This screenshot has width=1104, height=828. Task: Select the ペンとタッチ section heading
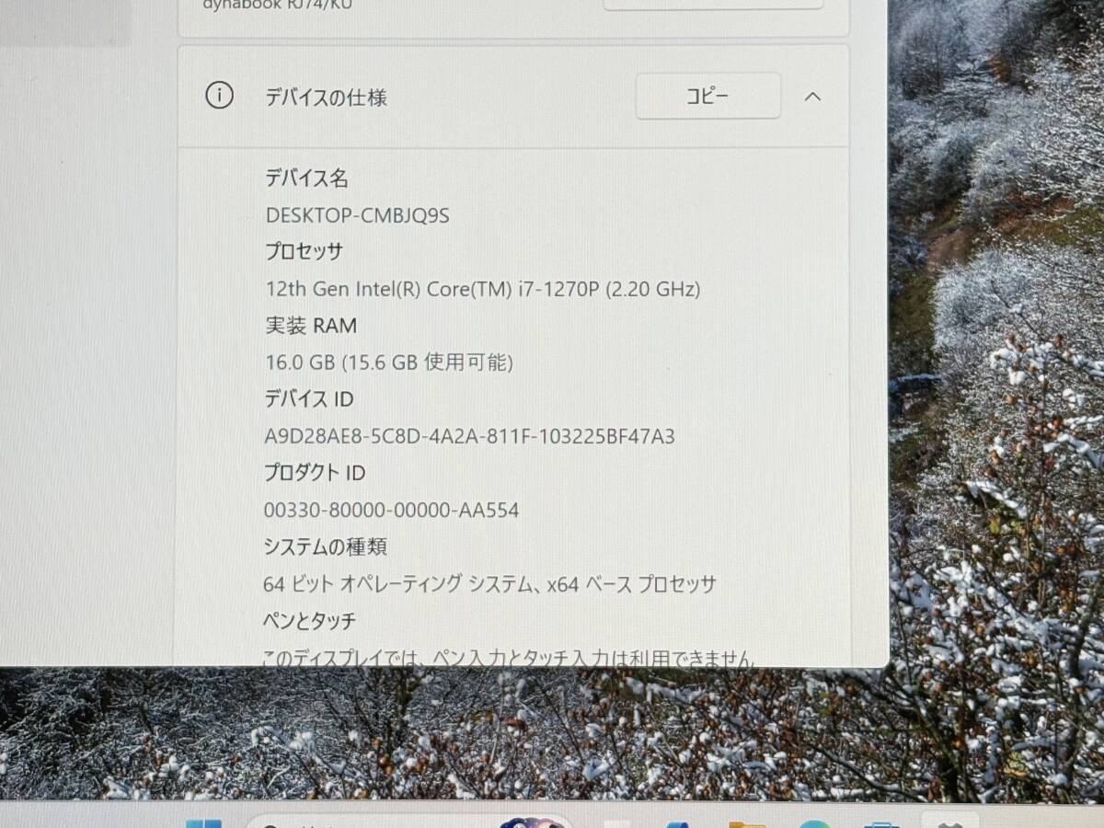[x=307, y=620]
